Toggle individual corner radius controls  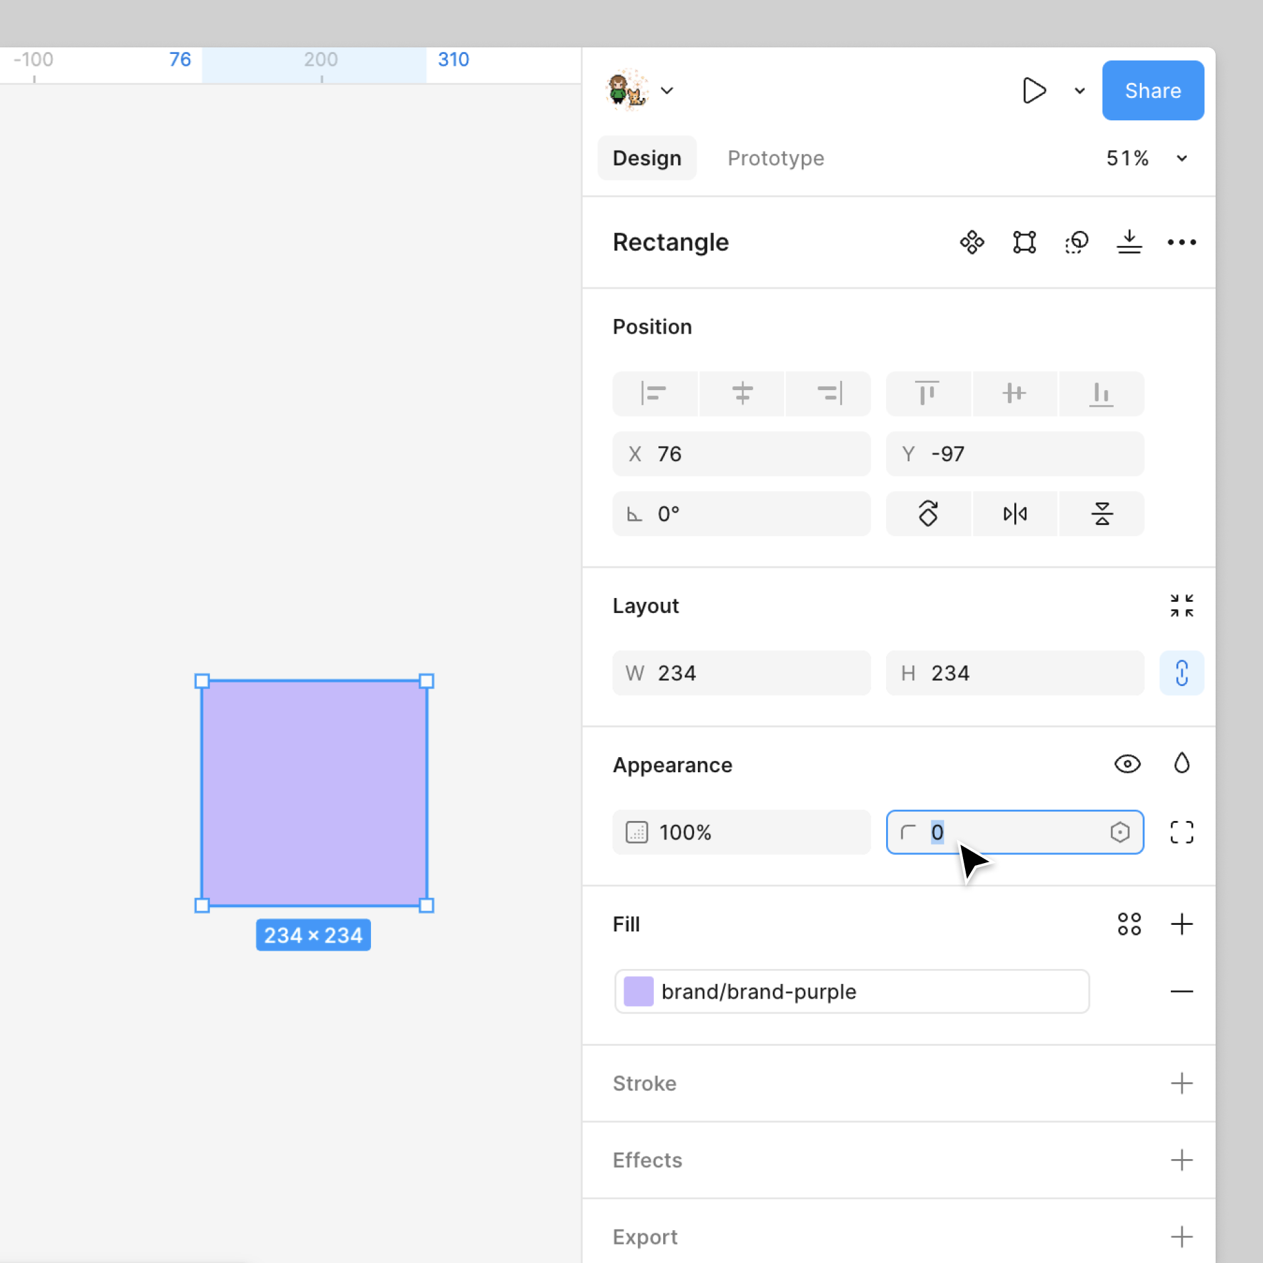coord(1181,832)
